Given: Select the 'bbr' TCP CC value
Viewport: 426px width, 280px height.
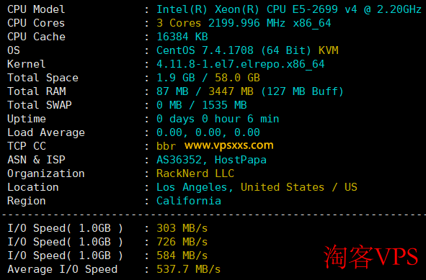Looking at the screenshot, I should tap(166, 146).
